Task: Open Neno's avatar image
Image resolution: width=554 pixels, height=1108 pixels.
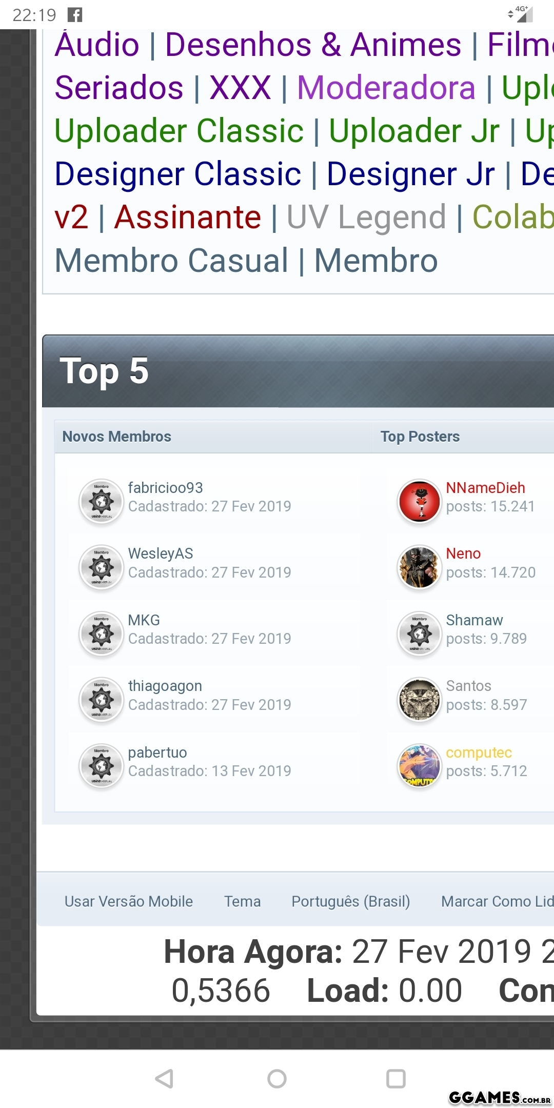Action: click(x=420, y=567)
